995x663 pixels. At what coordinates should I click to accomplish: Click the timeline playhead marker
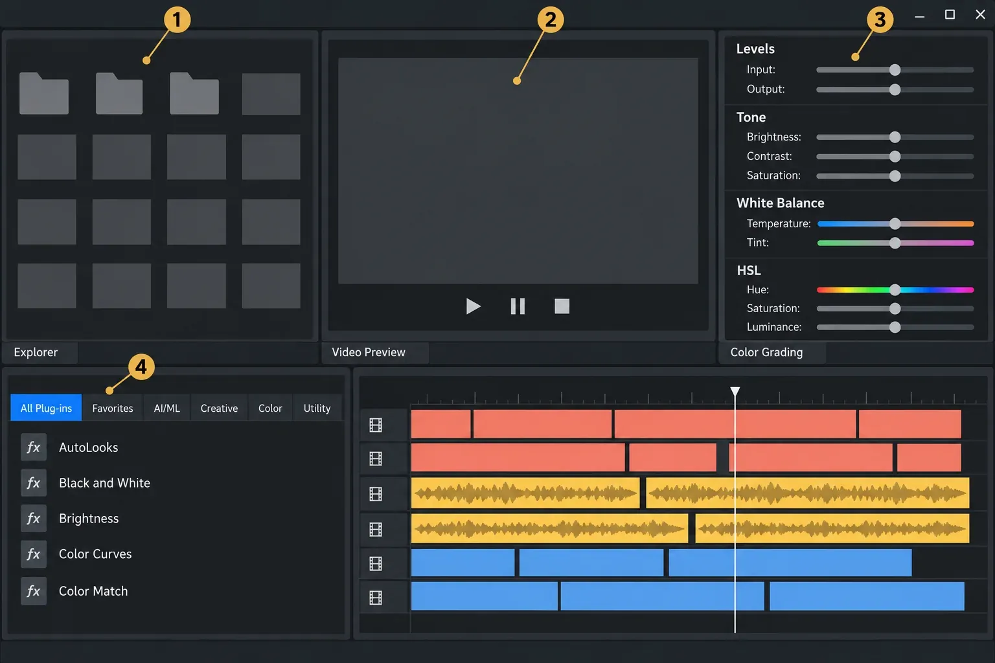click(x=735, y=392)
